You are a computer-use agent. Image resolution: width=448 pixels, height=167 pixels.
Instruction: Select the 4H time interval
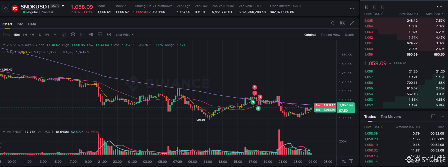pos(32,35)
